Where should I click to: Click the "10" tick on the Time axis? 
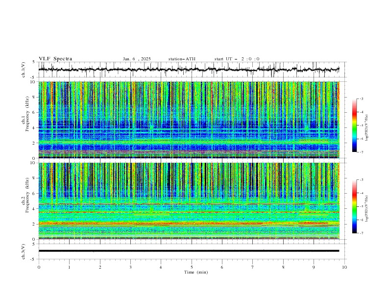(344, 267)
